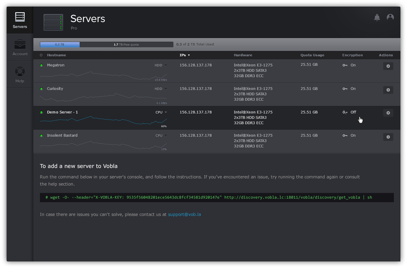Click the support@vob.la email link
The image size is (407, 268).
coord(184,214)
